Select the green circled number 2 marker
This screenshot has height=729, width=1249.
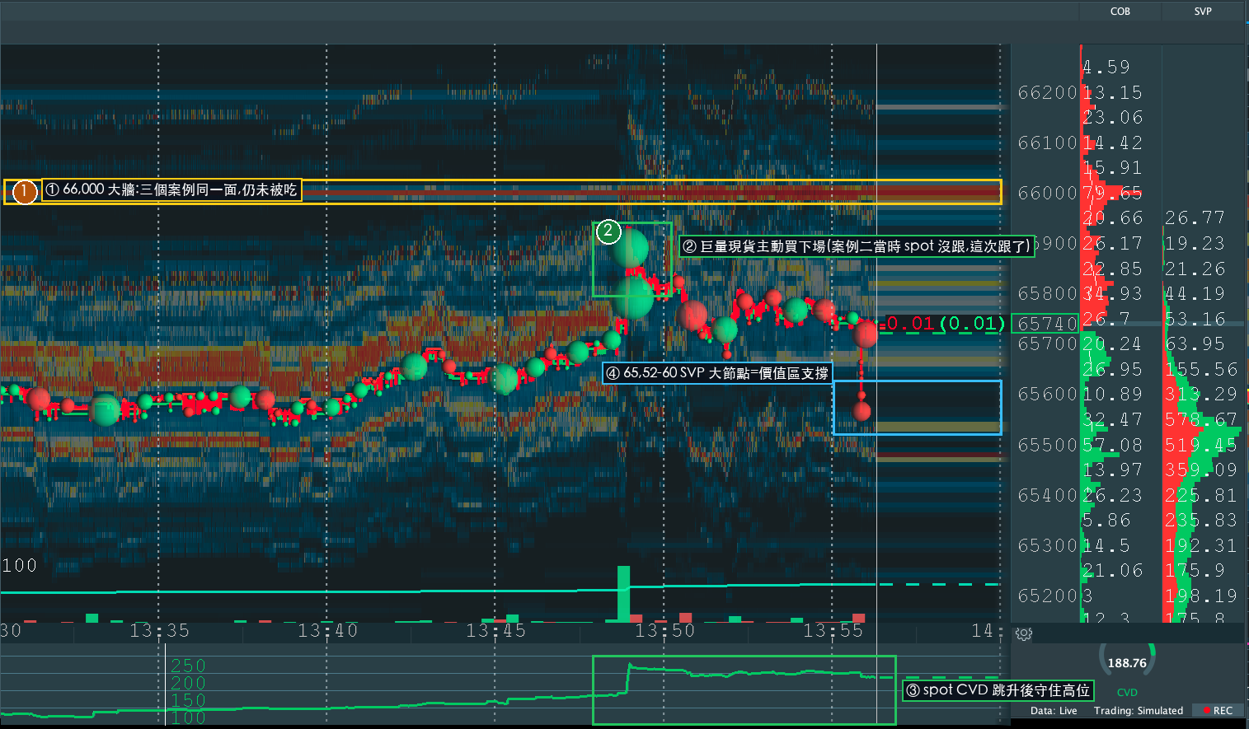tap(608, 231)
